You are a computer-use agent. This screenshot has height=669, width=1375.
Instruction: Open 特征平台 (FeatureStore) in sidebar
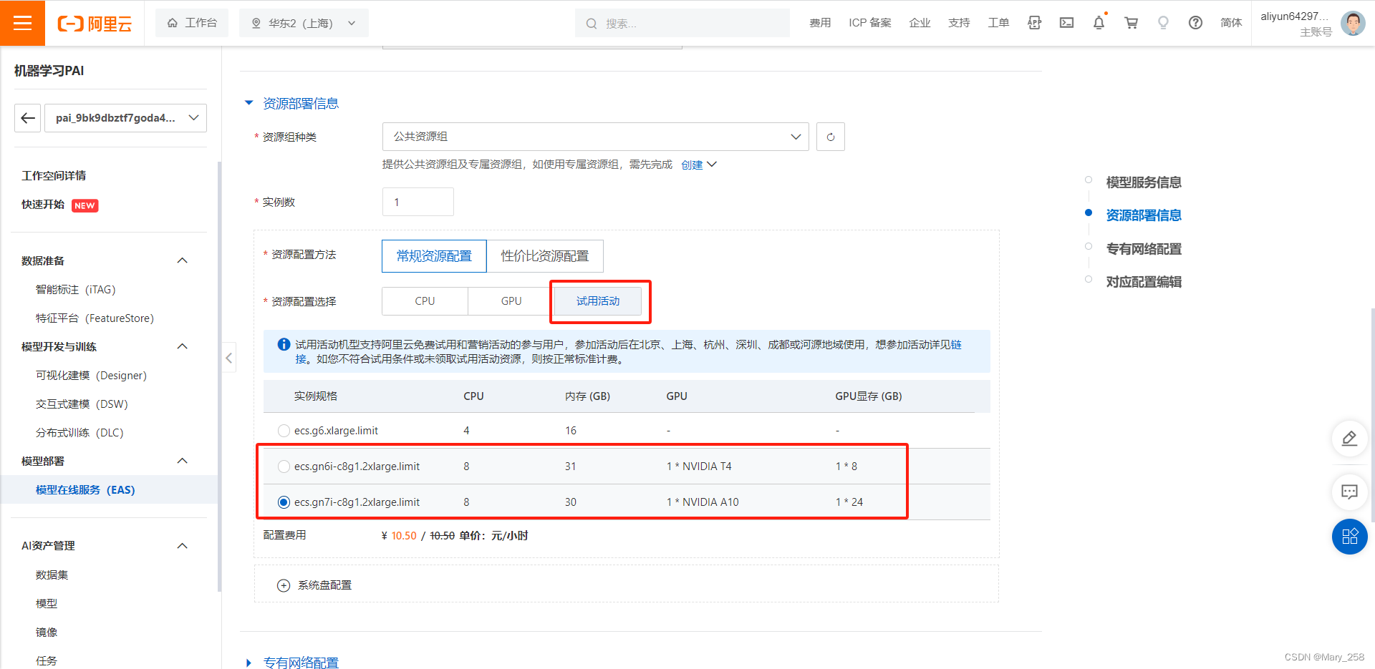tap(95, 318)
